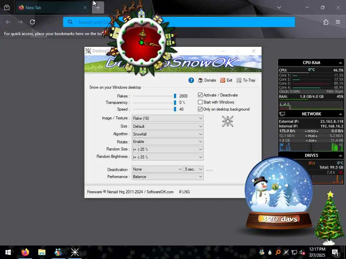The image size is (346, 259).
Task: Collapse the DRIVES gadget section
Action: point(341,155)
